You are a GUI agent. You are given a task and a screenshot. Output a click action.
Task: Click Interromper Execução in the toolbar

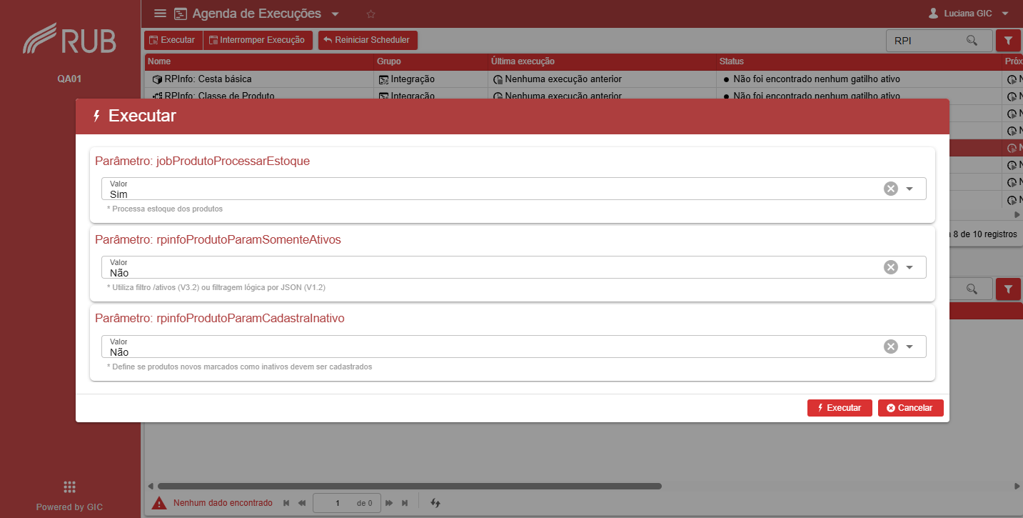click(x=258, y=40)
